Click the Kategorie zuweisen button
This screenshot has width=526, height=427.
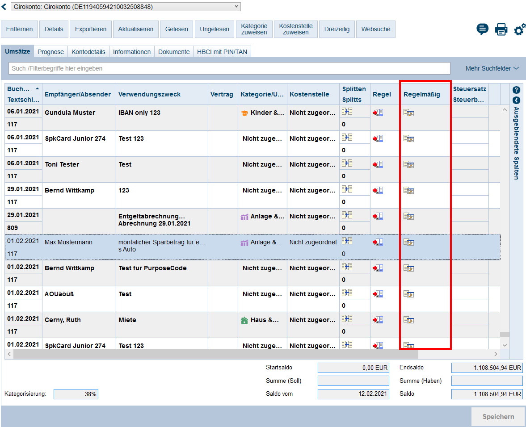point(254,29)
